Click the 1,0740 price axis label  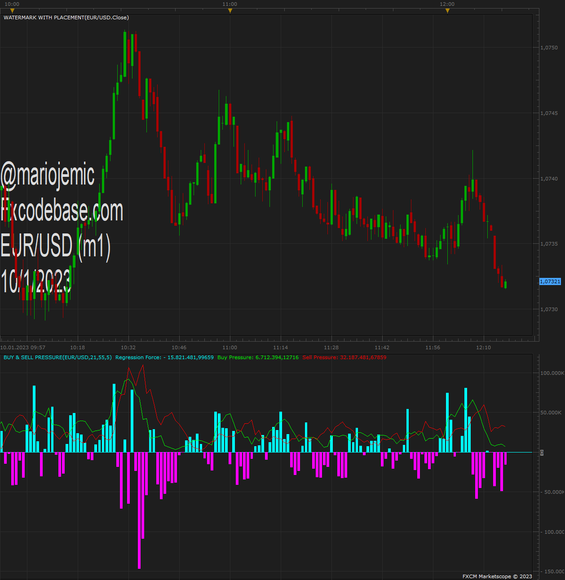click(x=549, y=179)
